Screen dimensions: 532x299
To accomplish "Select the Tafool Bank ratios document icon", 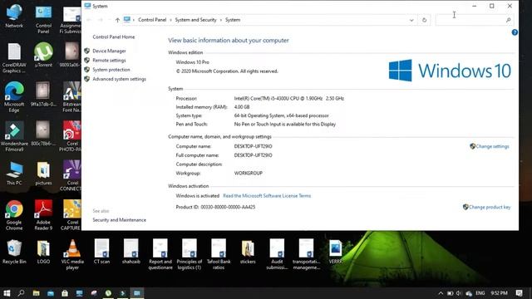I will click(219, 254).
